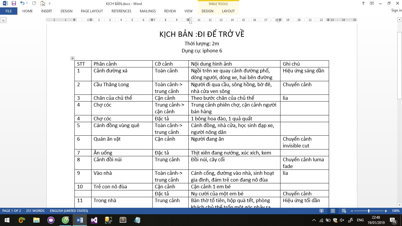Click the zoom out minus button
This screenshot has height=226, width=402.
click(x=351, y=211)
